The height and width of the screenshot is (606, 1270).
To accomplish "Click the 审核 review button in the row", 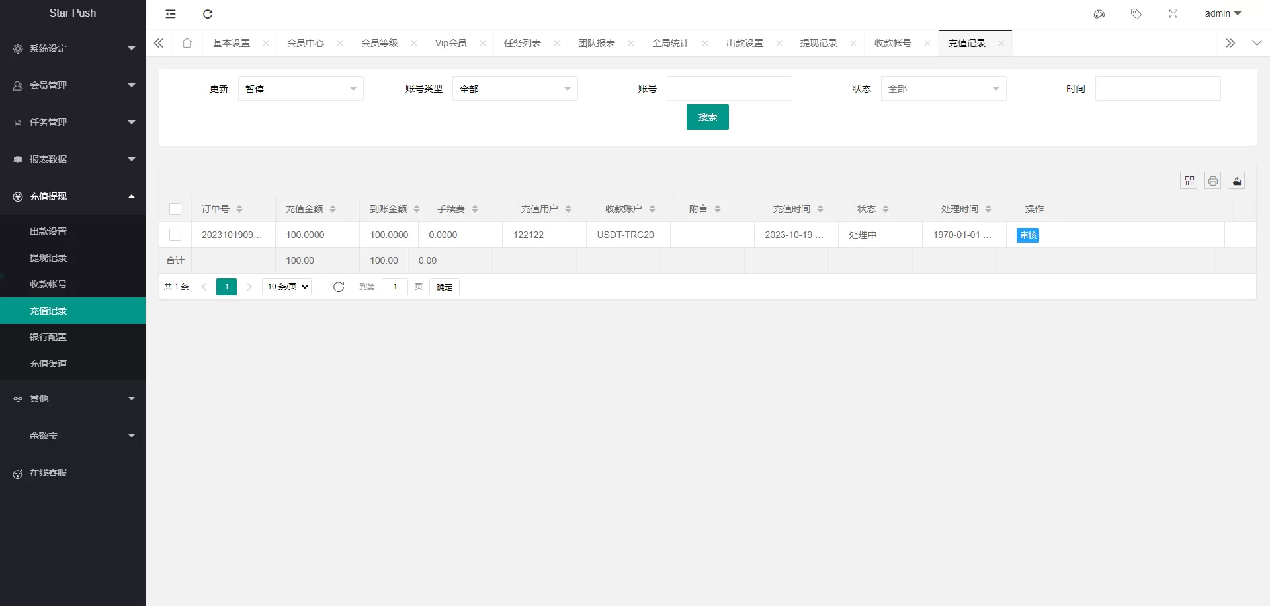I will [x=1027, y=235].
